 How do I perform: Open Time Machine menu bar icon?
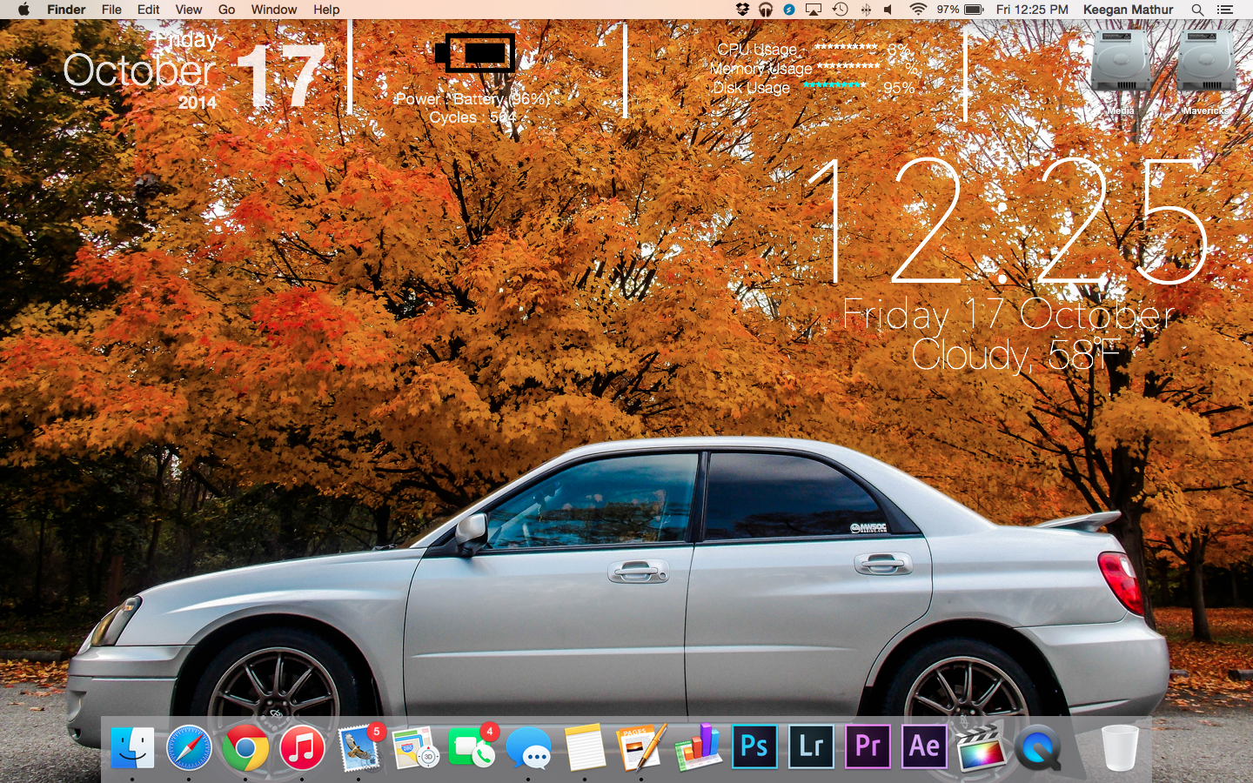tap(840, 10)
